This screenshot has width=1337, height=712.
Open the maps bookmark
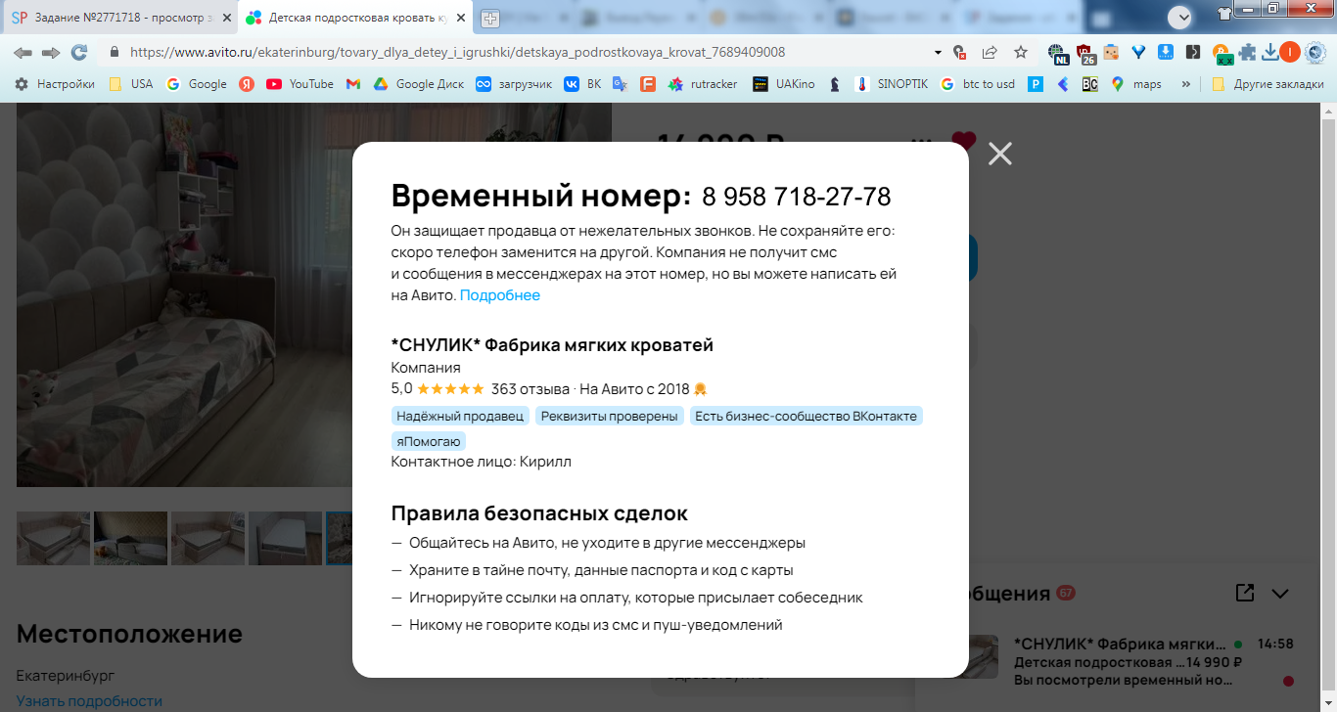[x=1135, y=84]
